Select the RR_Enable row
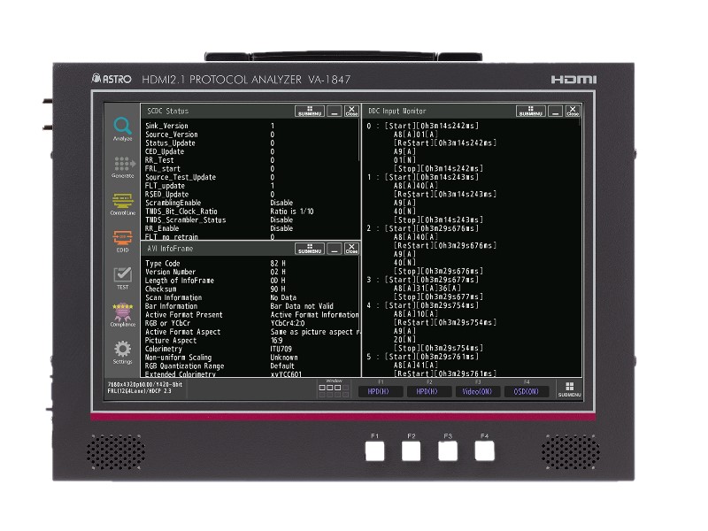This screenshot has height=531, width=708. pos(251,228)
